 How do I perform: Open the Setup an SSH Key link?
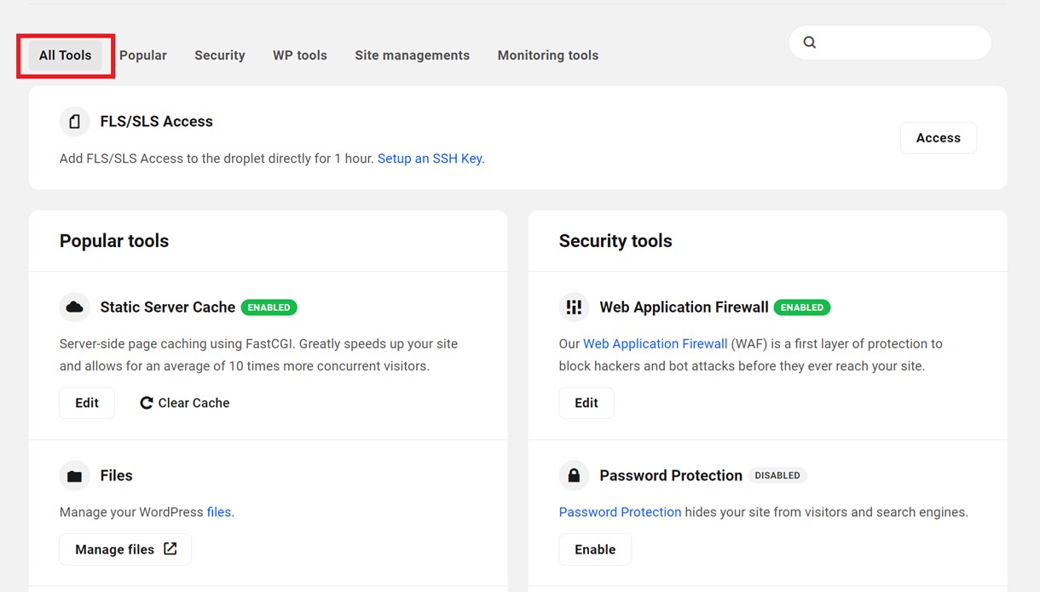point(430,158)
